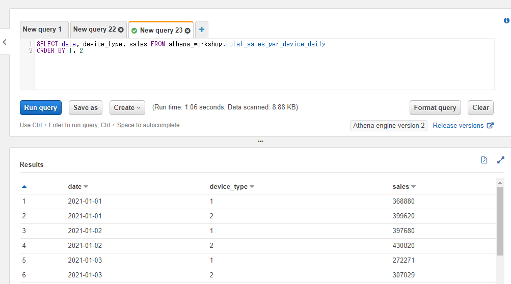
Task: Click date 2021-01-01 in row 1
Action: 85,201
